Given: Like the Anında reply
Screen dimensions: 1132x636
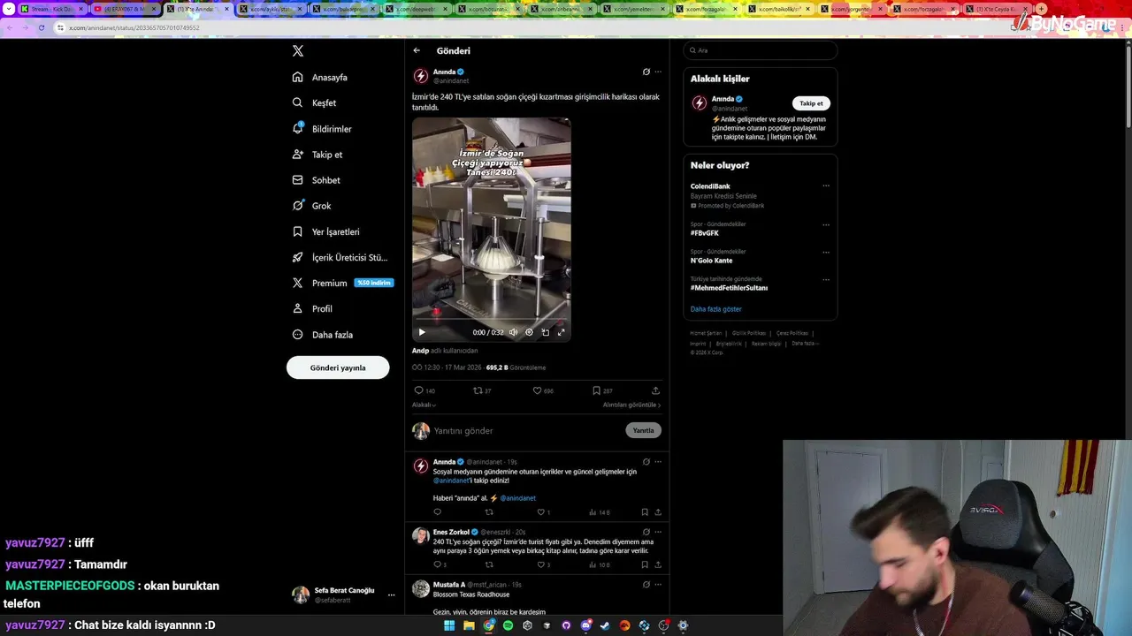Looking at the screenshot, I should point(543,512).
